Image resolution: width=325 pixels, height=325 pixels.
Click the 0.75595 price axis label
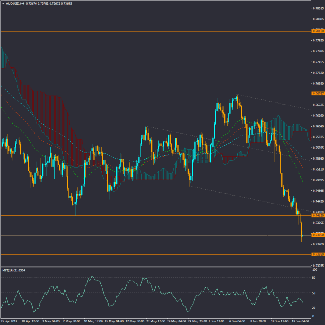318,148
